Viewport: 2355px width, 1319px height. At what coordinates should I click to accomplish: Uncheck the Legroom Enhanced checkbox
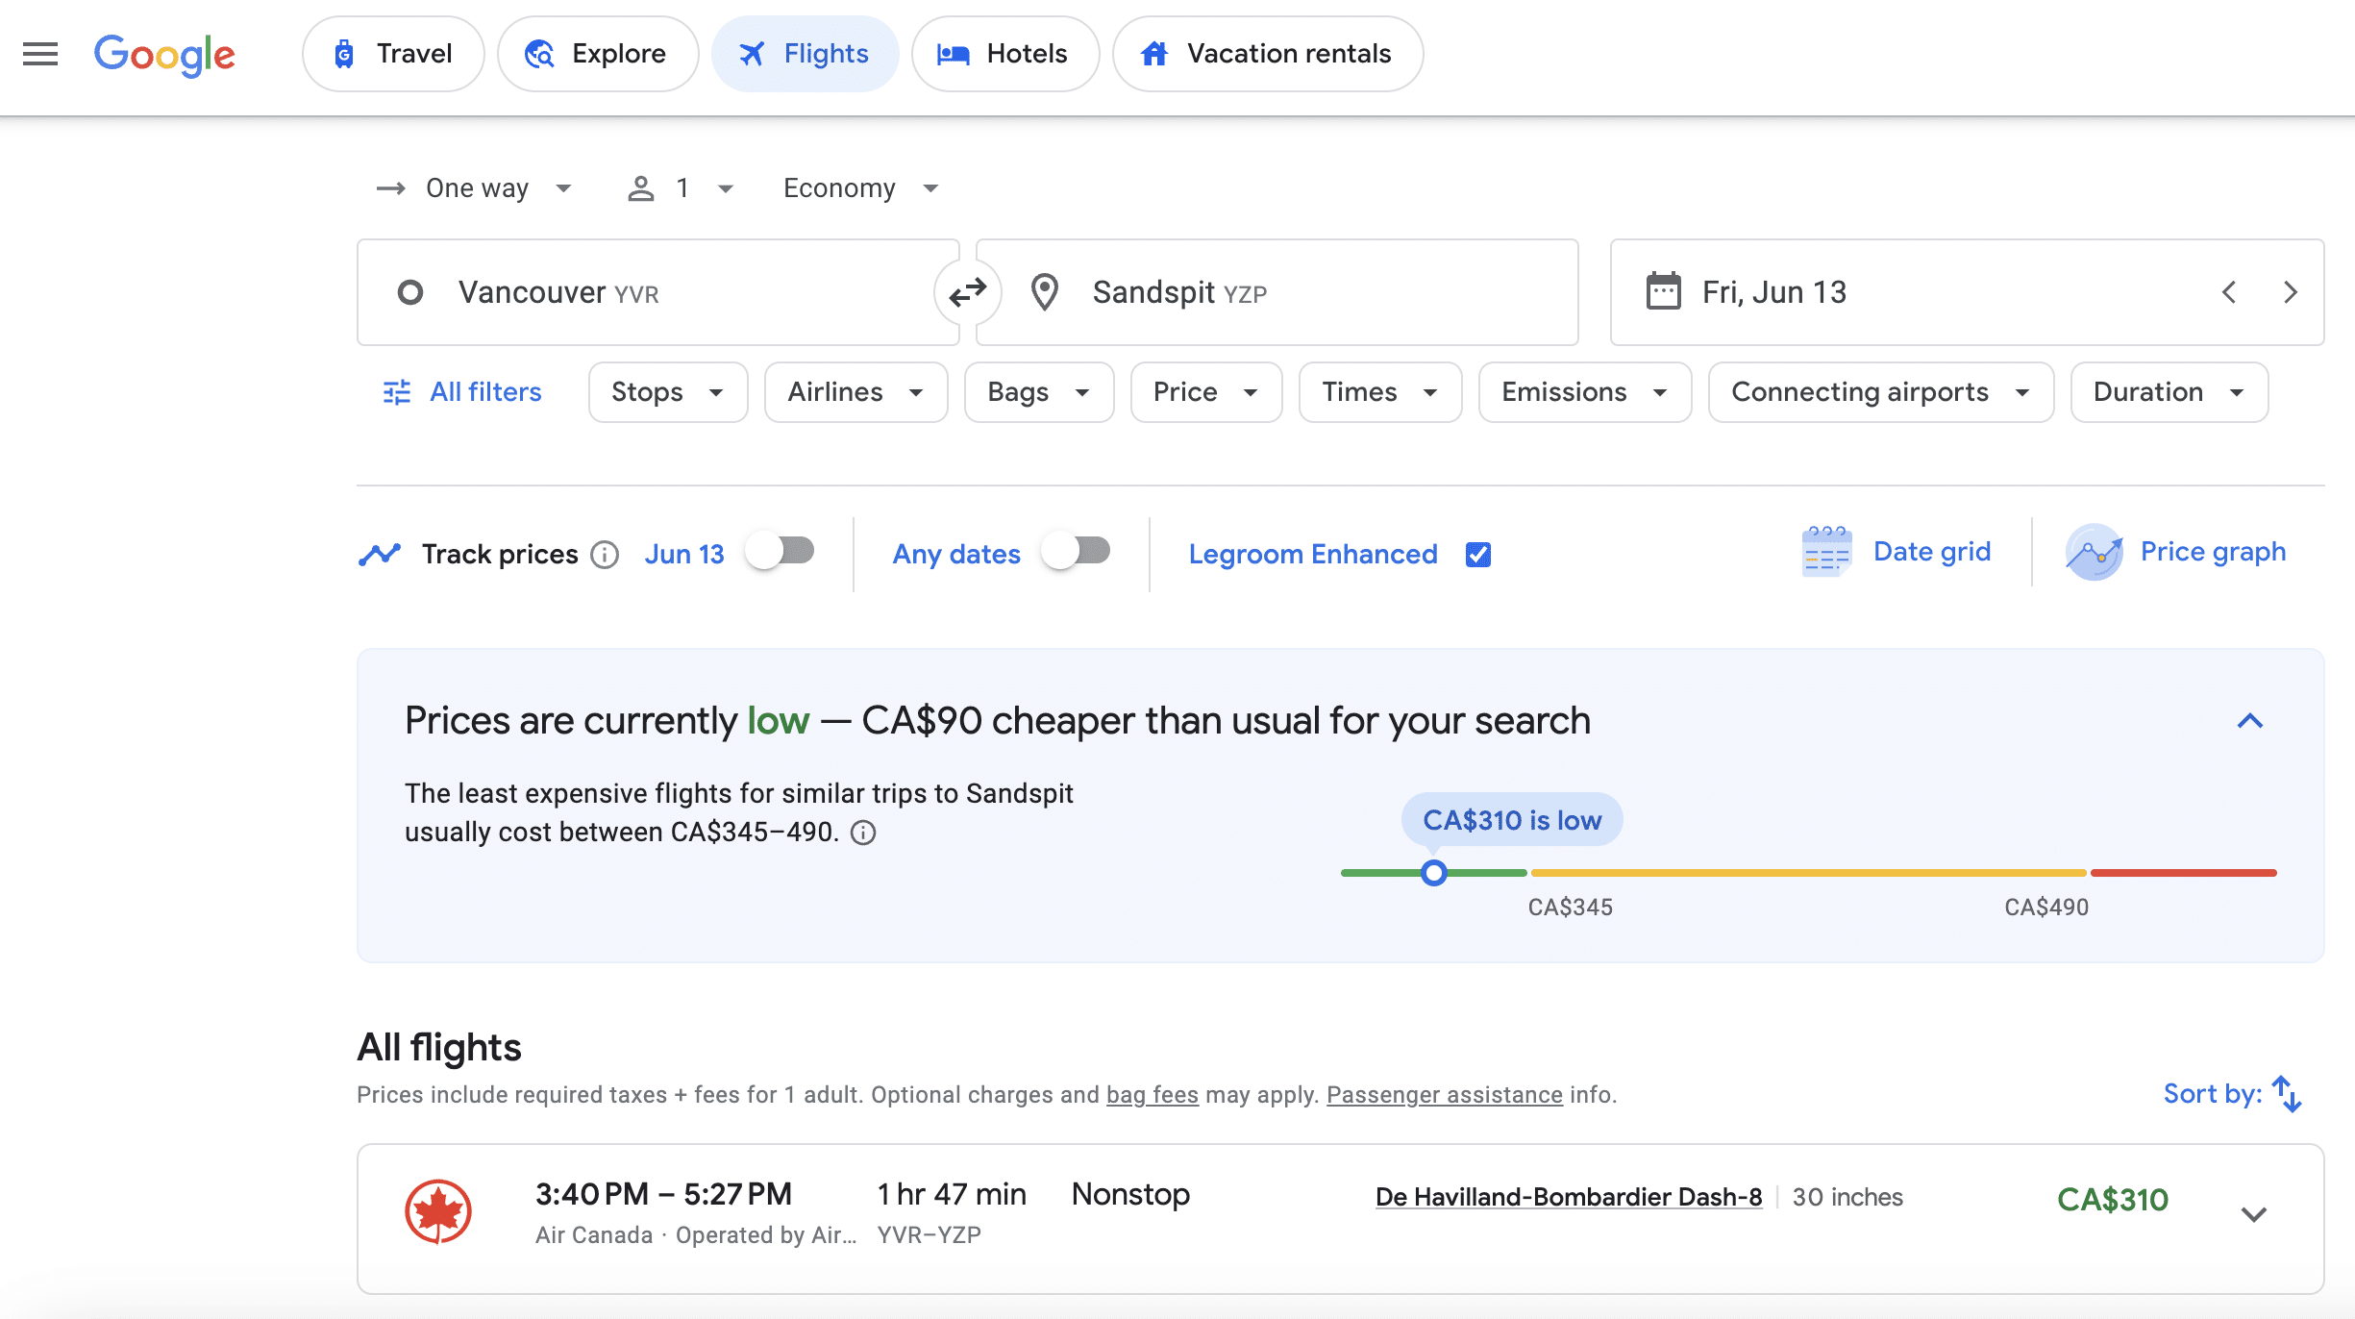tap(1478, 555)
